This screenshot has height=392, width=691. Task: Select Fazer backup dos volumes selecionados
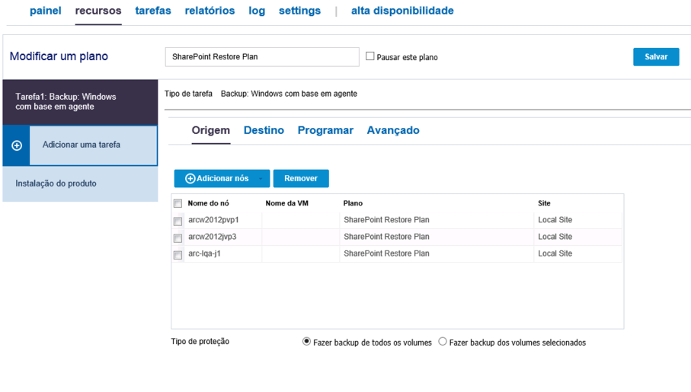[443, 342]
